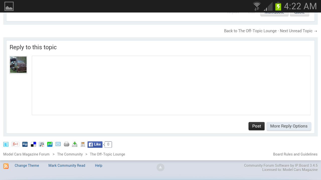This screenshot has height=180, width=321.
Task: Click the Google +1 share icon
Action: pyautogui.click(x=15, y=144)
